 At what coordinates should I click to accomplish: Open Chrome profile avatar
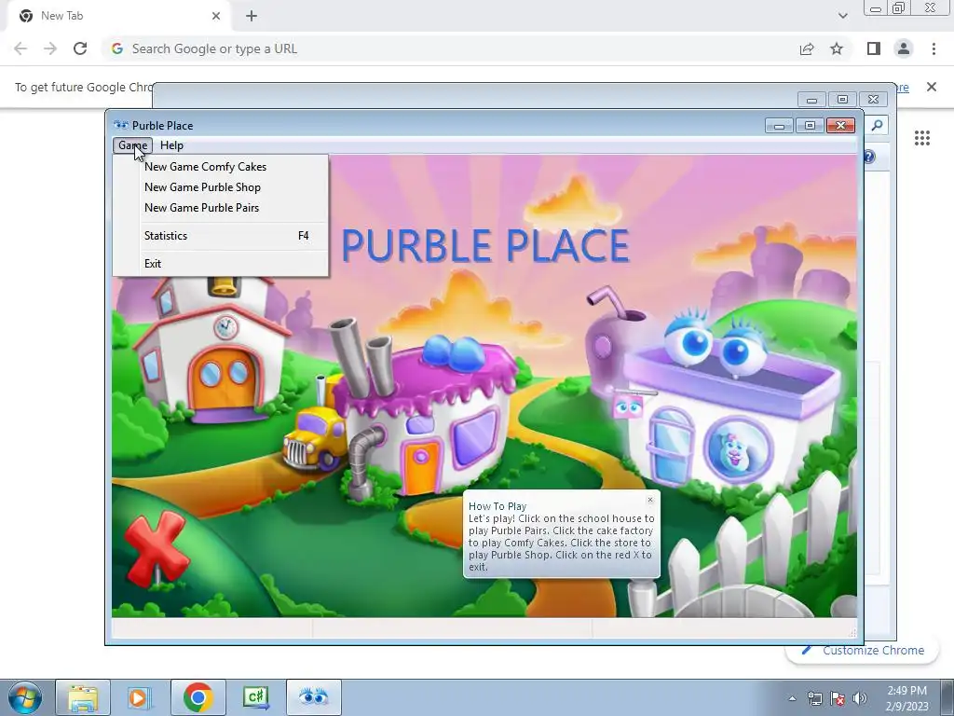904,48
